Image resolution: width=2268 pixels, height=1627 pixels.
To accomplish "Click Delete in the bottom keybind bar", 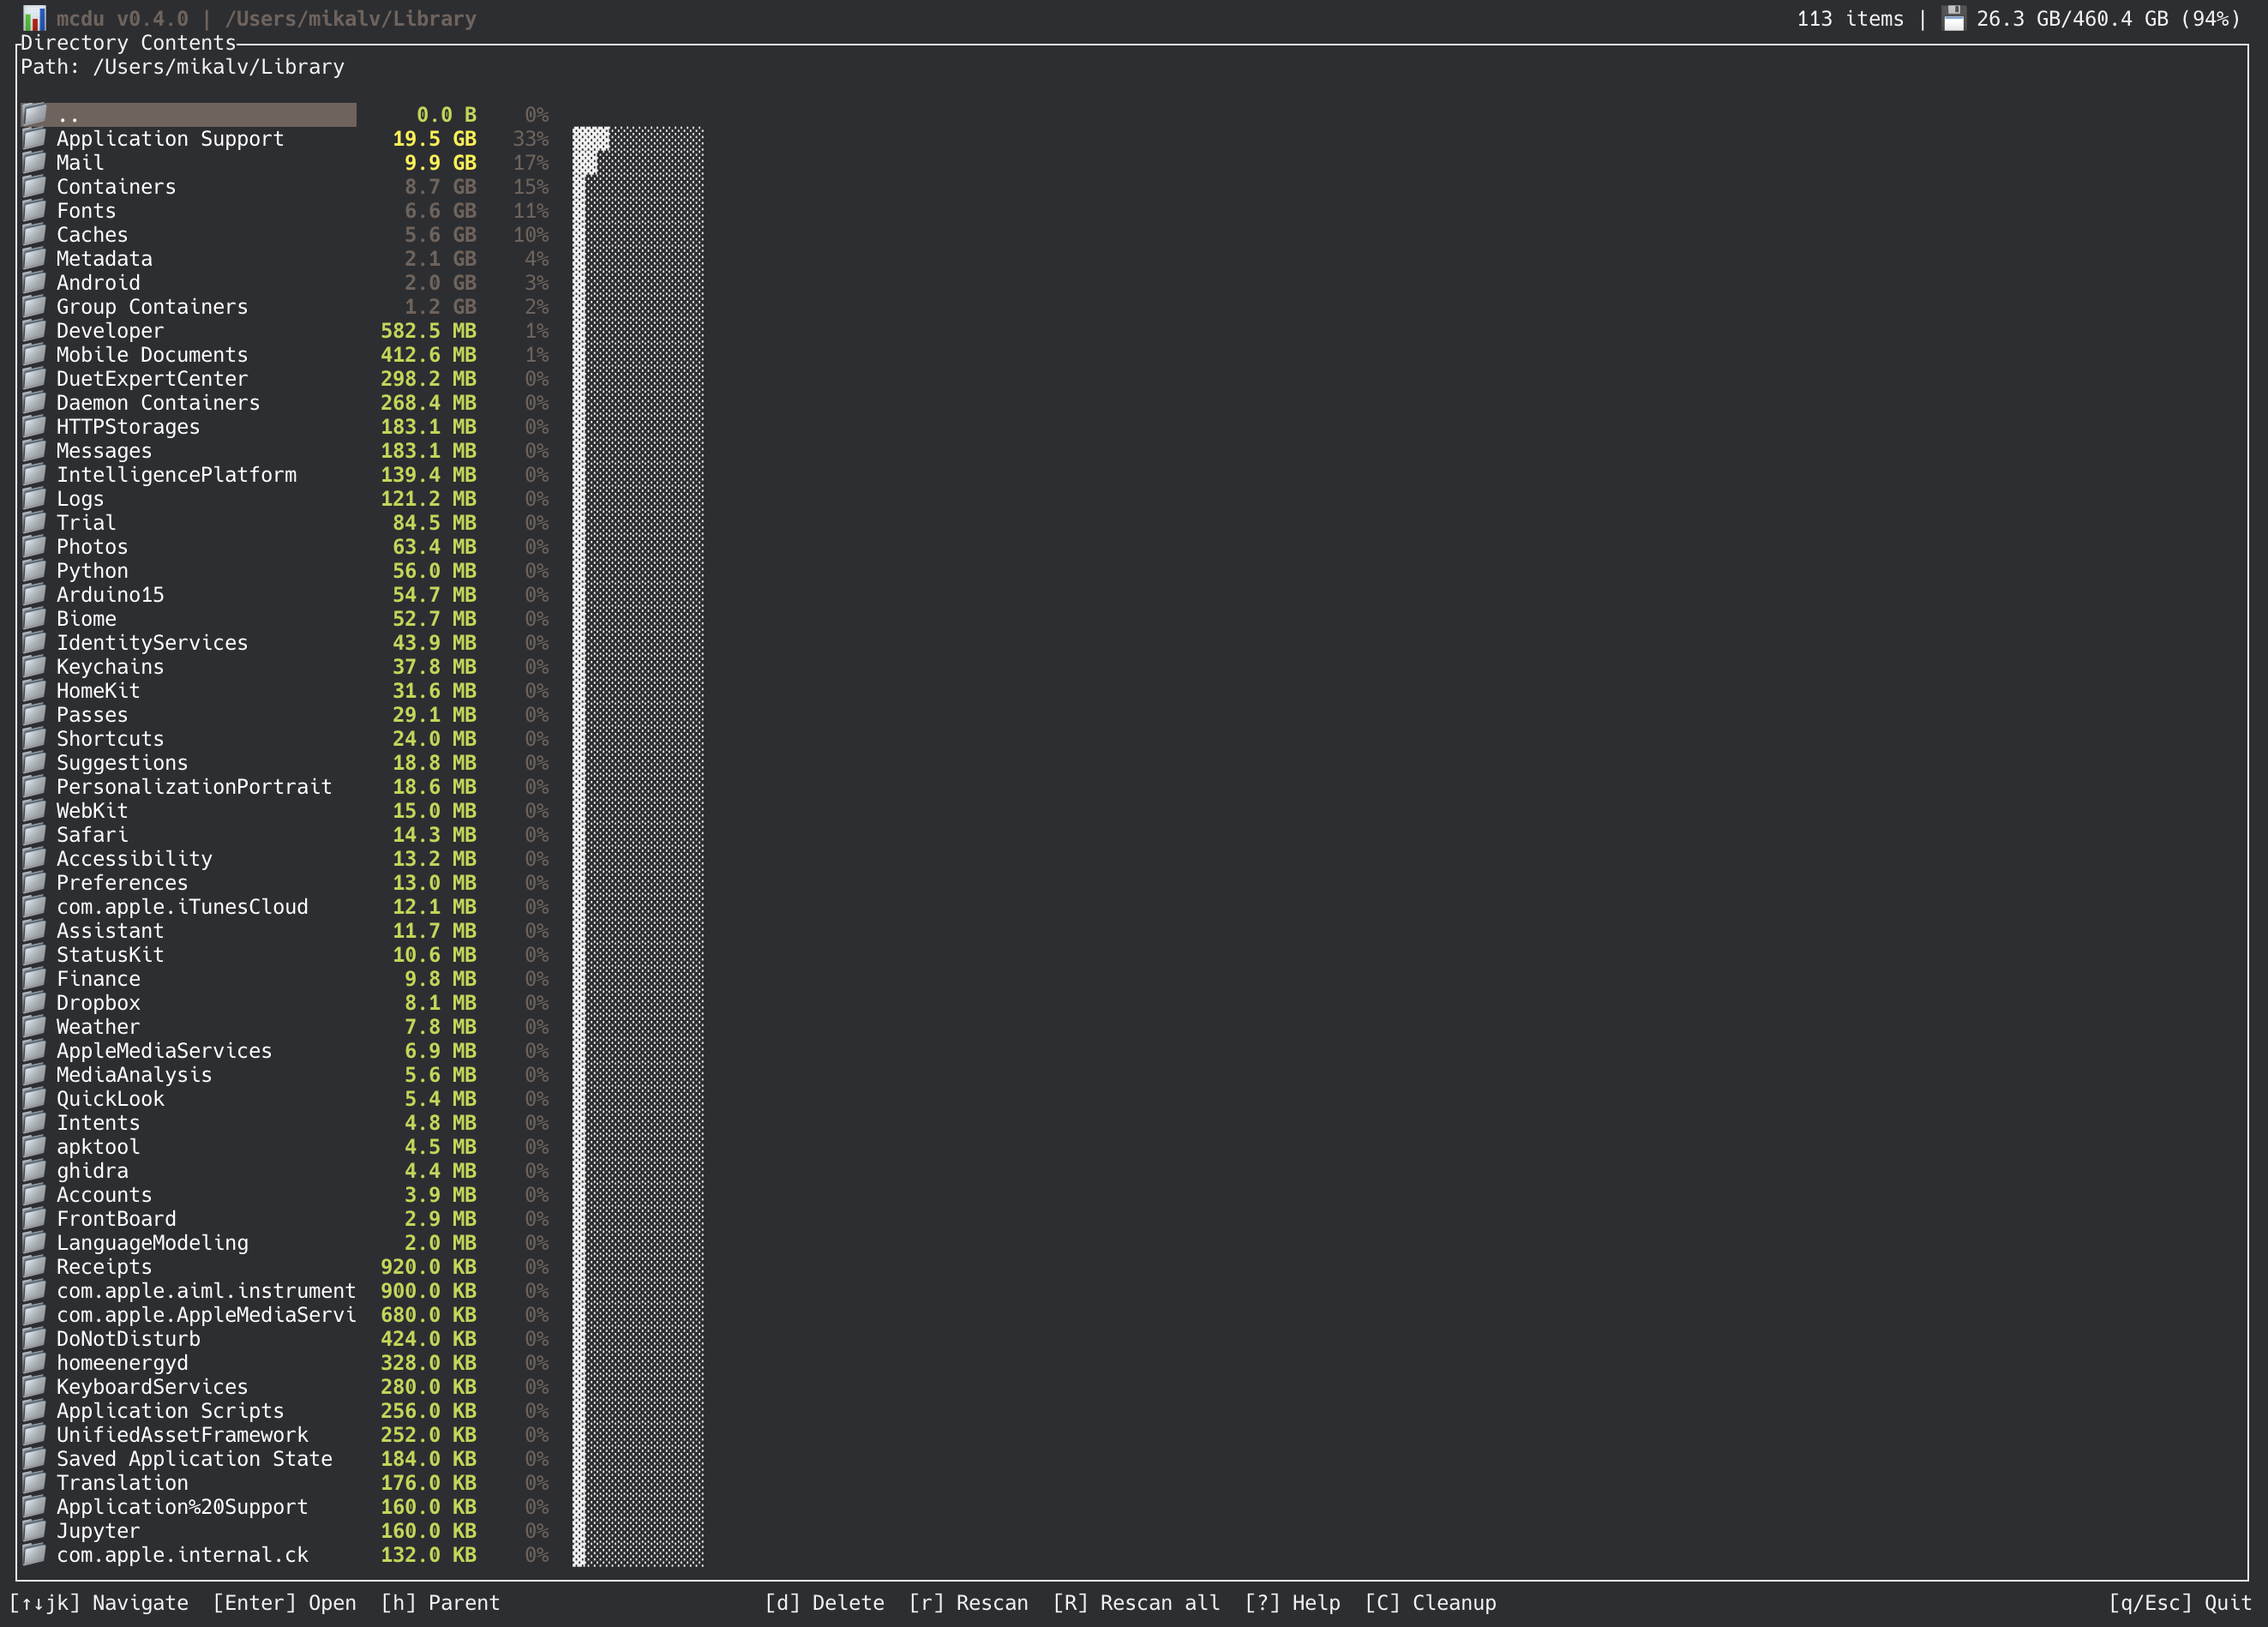I will pos(825,1602).
